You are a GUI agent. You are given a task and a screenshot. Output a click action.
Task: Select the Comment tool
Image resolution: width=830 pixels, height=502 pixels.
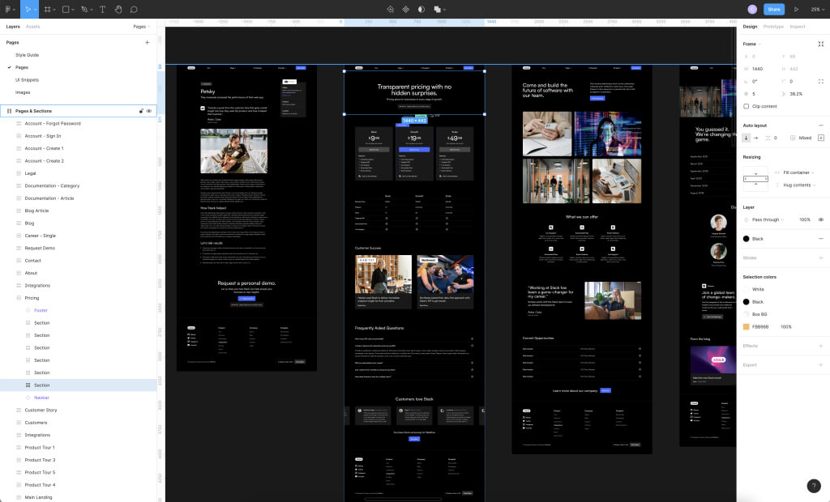pyautogui.click(x=134, y=9)
